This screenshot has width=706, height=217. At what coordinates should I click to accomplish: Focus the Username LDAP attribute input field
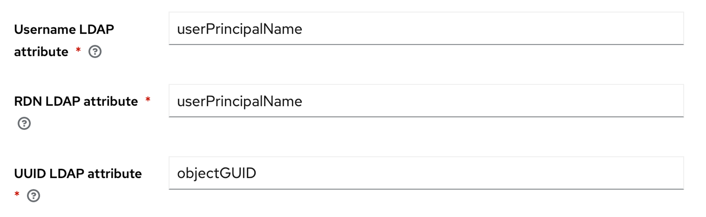pyautogui.click(x=426, y=29)
